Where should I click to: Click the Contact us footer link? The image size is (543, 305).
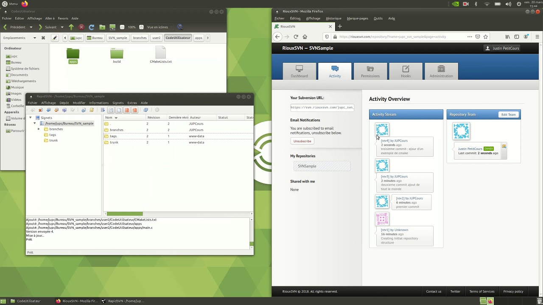click(434, 291)
